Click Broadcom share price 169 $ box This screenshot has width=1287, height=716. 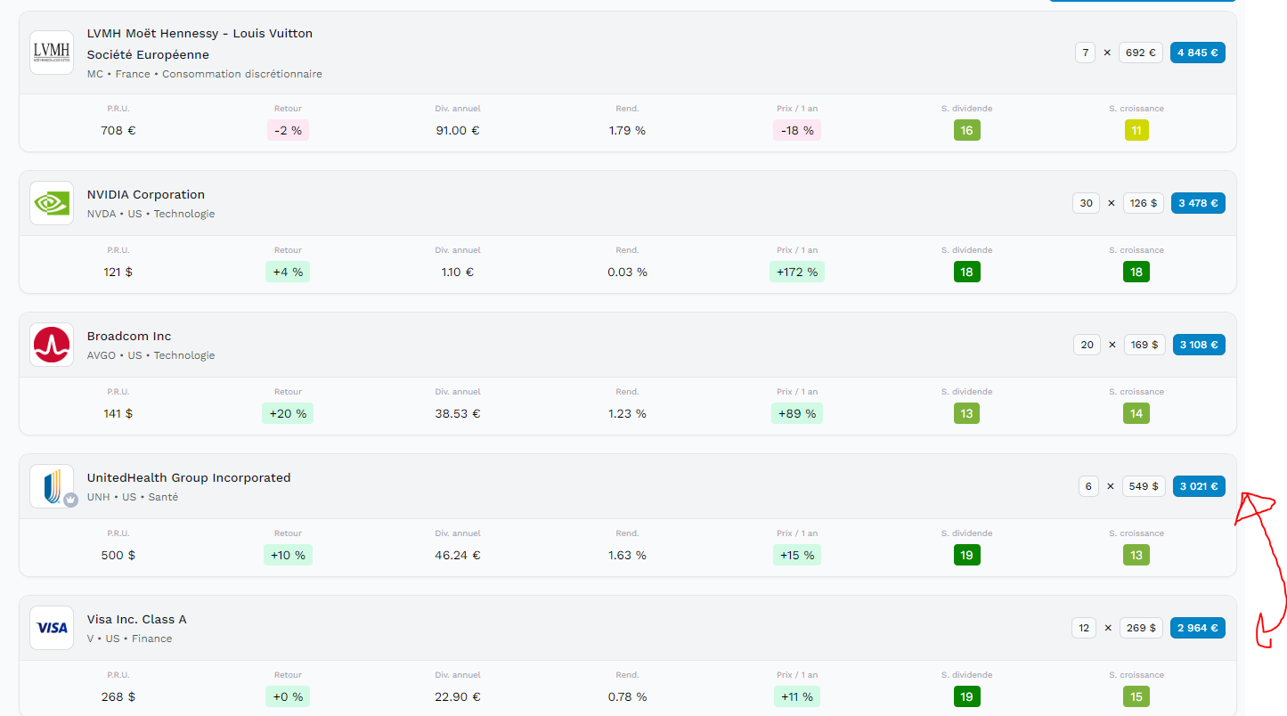1144,345
